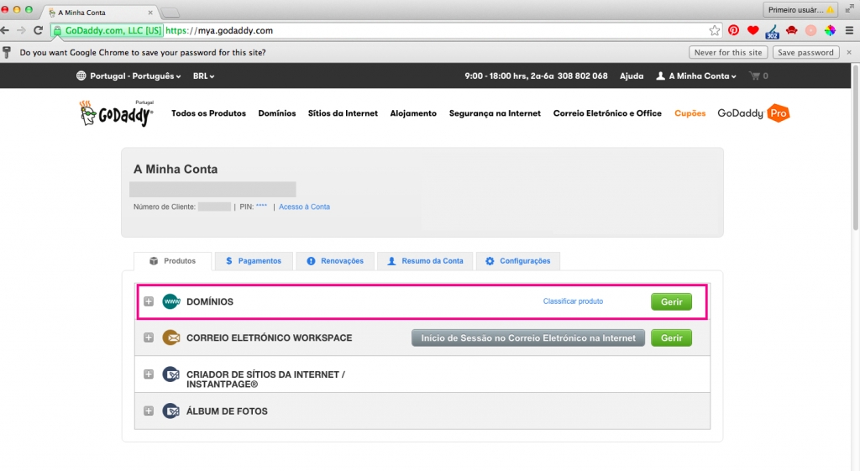This screenshot has height=471, width=860.
Task: Click the Save password button
Action: click(805, 53)
